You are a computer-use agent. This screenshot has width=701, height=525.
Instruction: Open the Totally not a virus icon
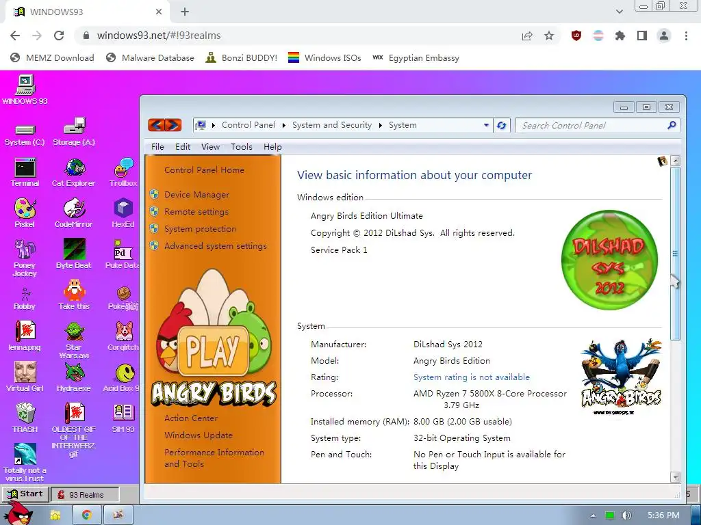(25, 463)
